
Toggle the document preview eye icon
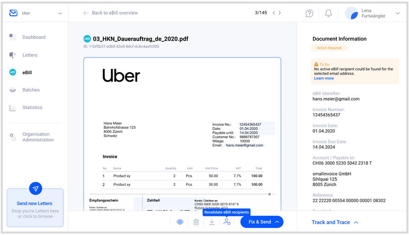[180, 222]
